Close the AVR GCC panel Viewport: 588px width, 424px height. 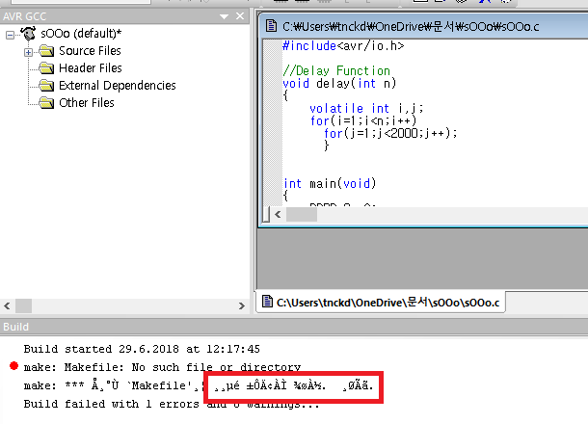click(240, 17)
